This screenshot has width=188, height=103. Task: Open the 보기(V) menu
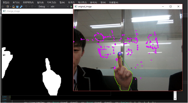pos(16,3)
